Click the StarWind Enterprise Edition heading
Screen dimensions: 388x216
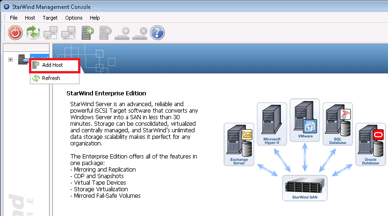coord(106,94)
